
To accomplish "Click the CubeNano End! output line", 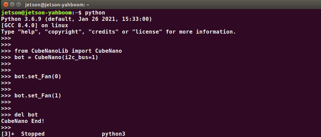I will click(x=23, y=121).
